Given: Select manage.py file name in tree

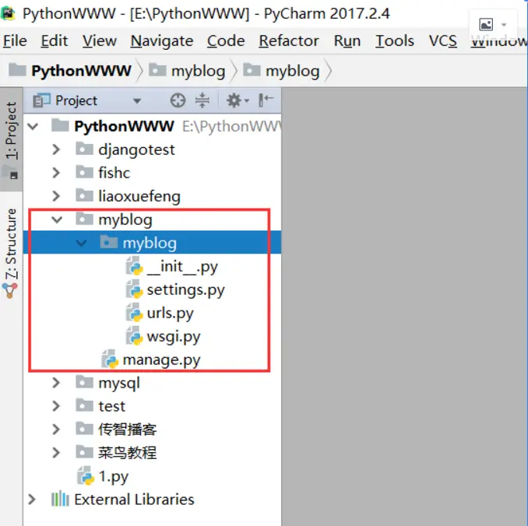Looking at the screenshot, I should tap(162, 359).
